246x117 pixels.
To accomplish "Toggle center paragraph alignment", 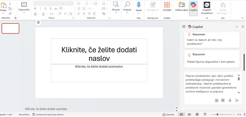I will click(84, 14).
